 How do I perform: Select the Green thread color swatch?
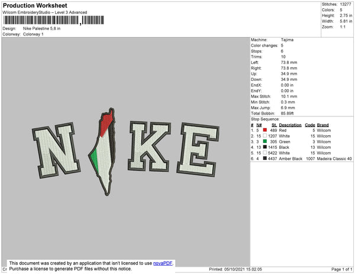point(265,141)
